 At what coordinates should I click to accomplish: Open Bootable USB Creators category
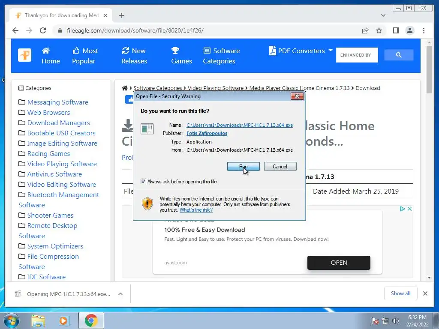(61, 133)
